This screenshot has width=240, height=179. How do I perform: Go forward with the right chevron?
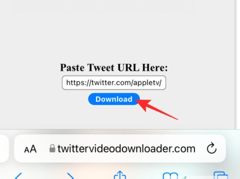(x=70, y=176)
